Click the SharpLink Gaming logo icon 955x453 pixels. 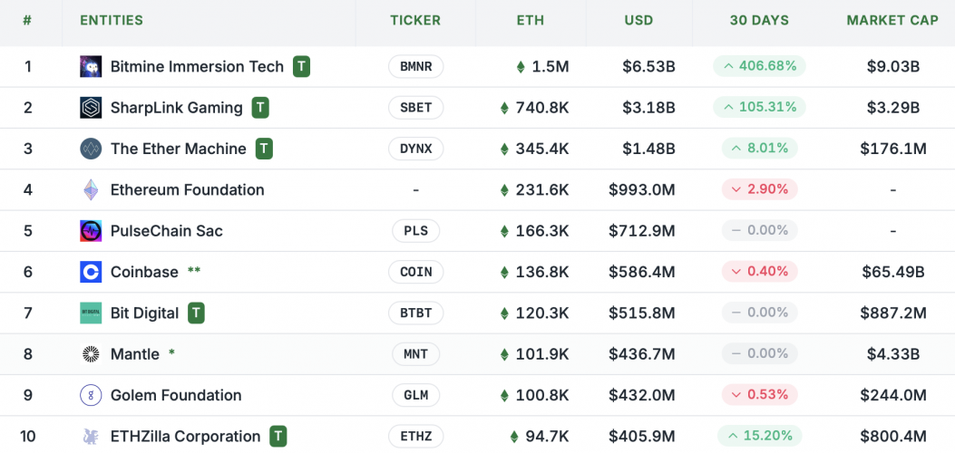pos(91,108)
